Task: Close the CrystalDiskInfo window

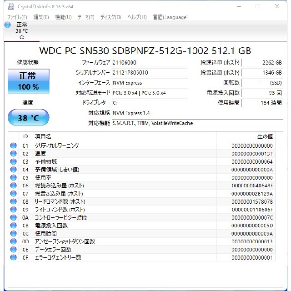Action: pos(277,6)
